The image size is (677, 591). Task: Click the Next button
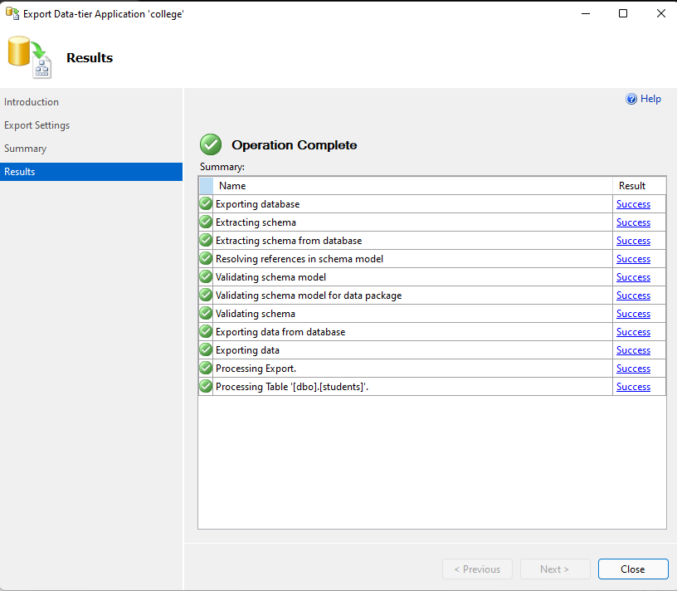(555, 569)
